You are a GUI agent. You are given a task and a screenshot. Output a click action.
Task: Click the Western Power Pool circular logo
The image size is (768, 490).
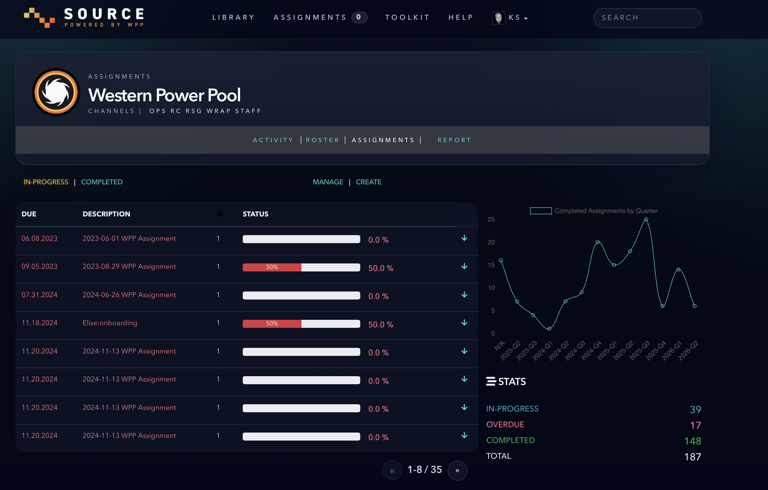[56, 92]
